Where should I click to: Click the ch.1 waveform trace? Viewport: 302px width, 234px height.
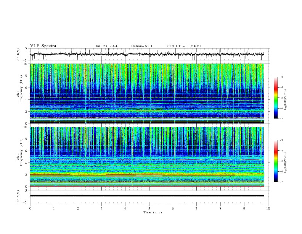click(x=147, y=54)
